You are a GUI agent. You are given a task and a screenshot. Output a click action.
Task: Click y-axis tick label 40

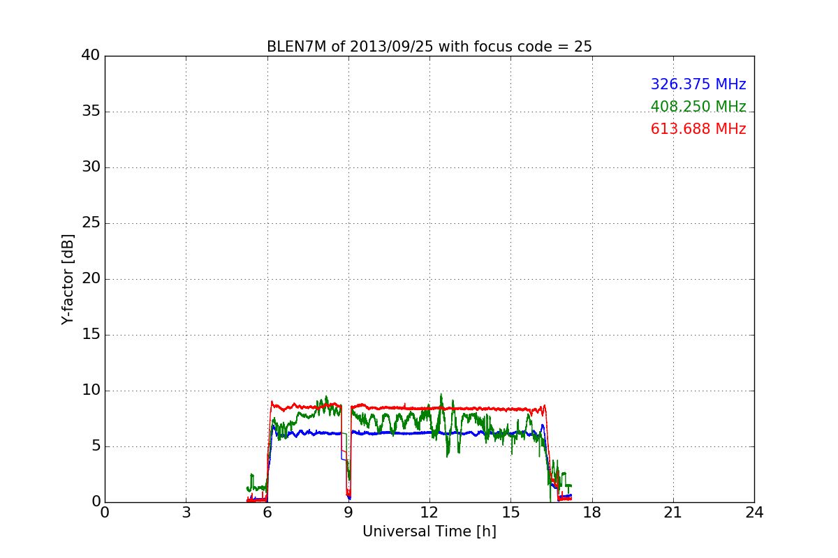(91, 56)
